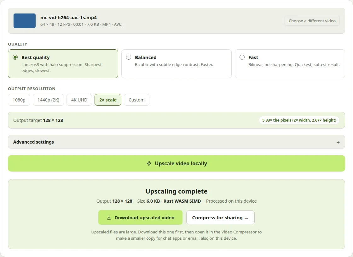The height and width of the screenshot is (257, 353).
Task: Click the lightning bolt icon on Upscale button
Action: click(x=149, y=163)
